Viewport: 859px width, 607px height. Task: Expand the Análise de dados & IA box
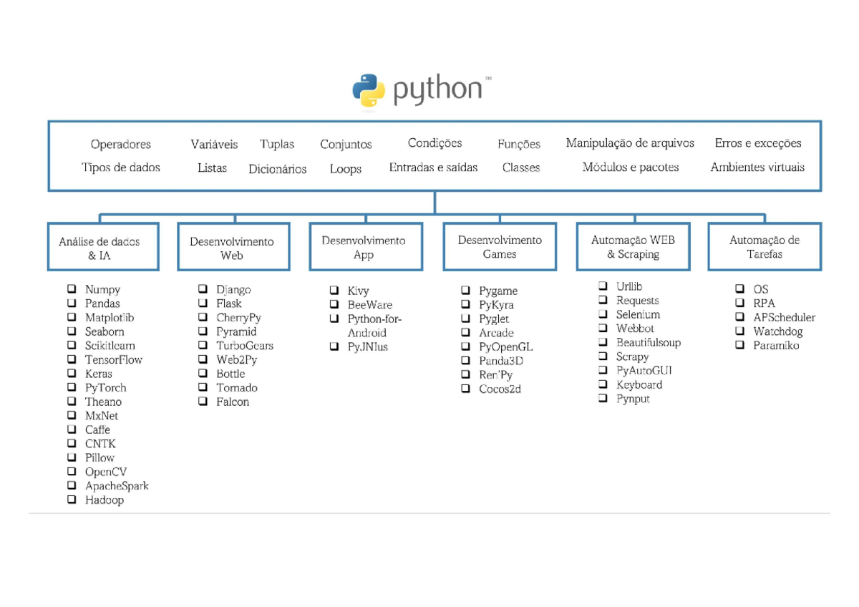(102, 246)
